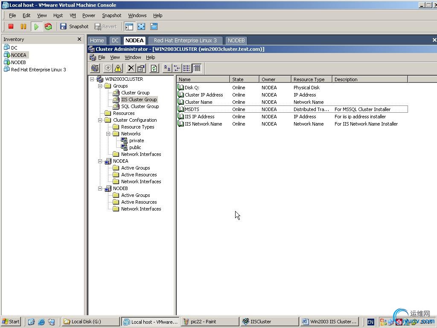Switch to Details view in toolbar
This screenshot has height=328, width=437.
point(197,68)
